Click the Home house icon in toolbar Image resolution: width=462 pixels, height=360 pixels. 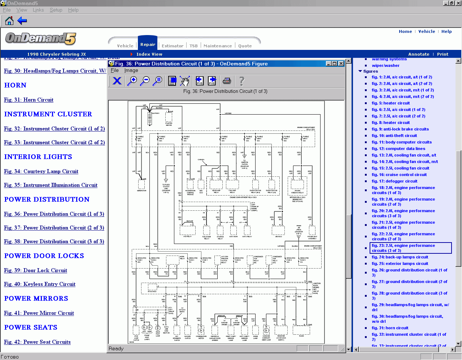click(x=9, y=21)
